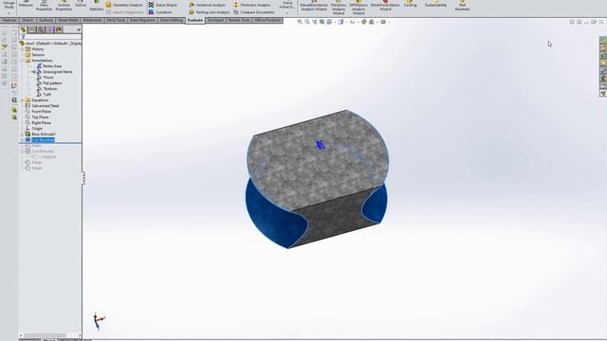Open FeatureManager design tree tab

tap(23, 29)
